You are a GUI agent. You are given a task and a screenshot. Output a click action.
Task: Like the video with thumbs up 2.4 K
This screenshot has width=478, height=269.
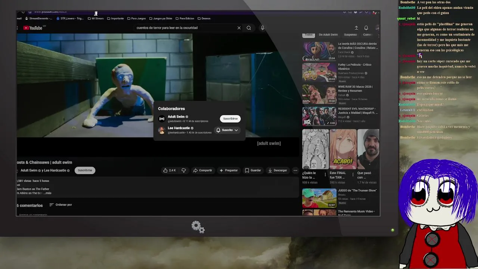point(169,170)
